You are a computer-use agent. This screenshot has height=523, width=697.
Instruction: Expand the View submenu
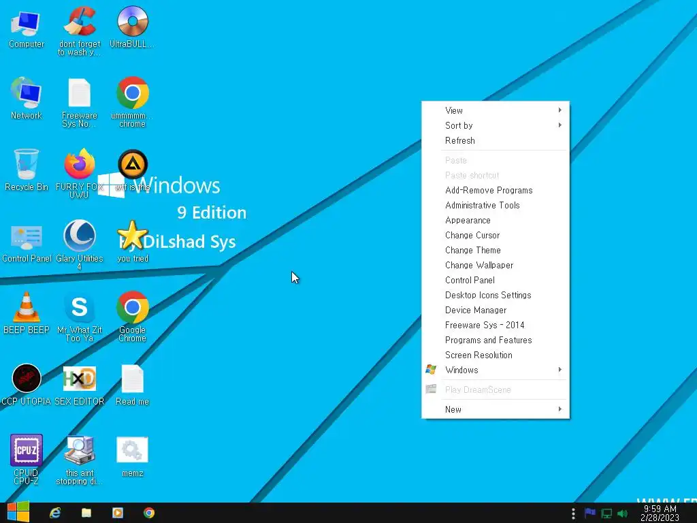click(x=496, y=110)
